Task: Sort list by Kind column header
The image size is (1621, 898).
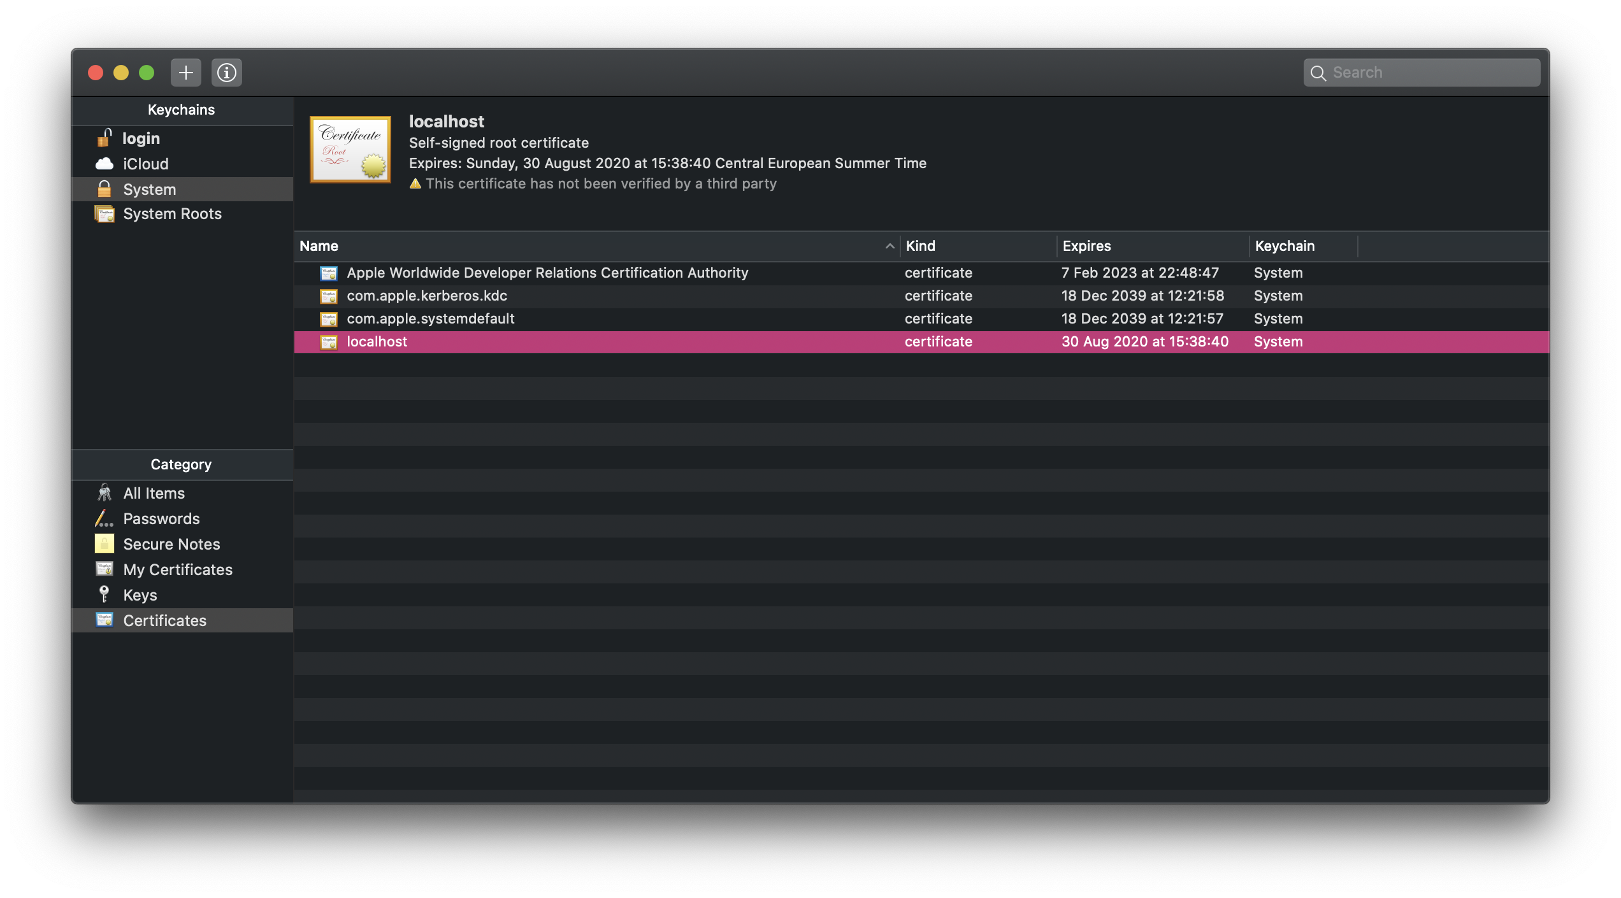Action: click(920, 246)
